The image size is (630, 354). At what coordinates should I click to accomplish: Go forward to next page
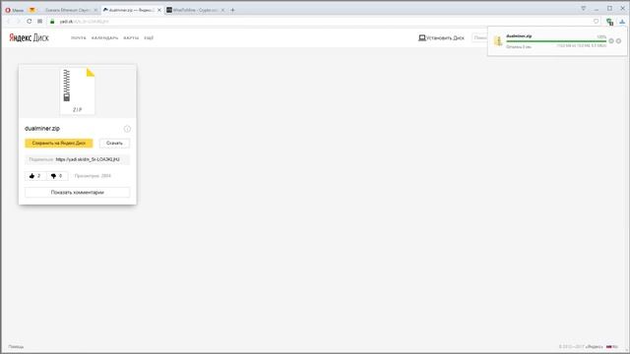[x=19, y=22]
